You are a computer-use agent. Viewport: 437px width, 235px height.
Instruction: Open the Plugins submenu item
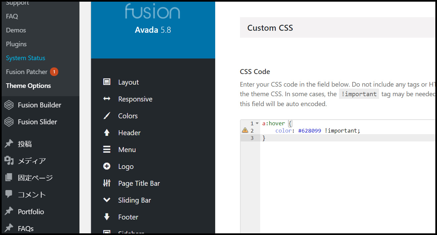[16, 44]
